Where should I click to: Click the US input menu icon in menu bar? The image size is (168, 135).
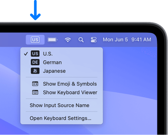(35, 40)
